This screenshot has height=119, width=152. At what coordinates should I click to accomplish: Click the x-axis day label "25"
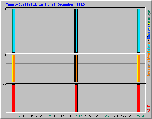(x=116, y=116)
